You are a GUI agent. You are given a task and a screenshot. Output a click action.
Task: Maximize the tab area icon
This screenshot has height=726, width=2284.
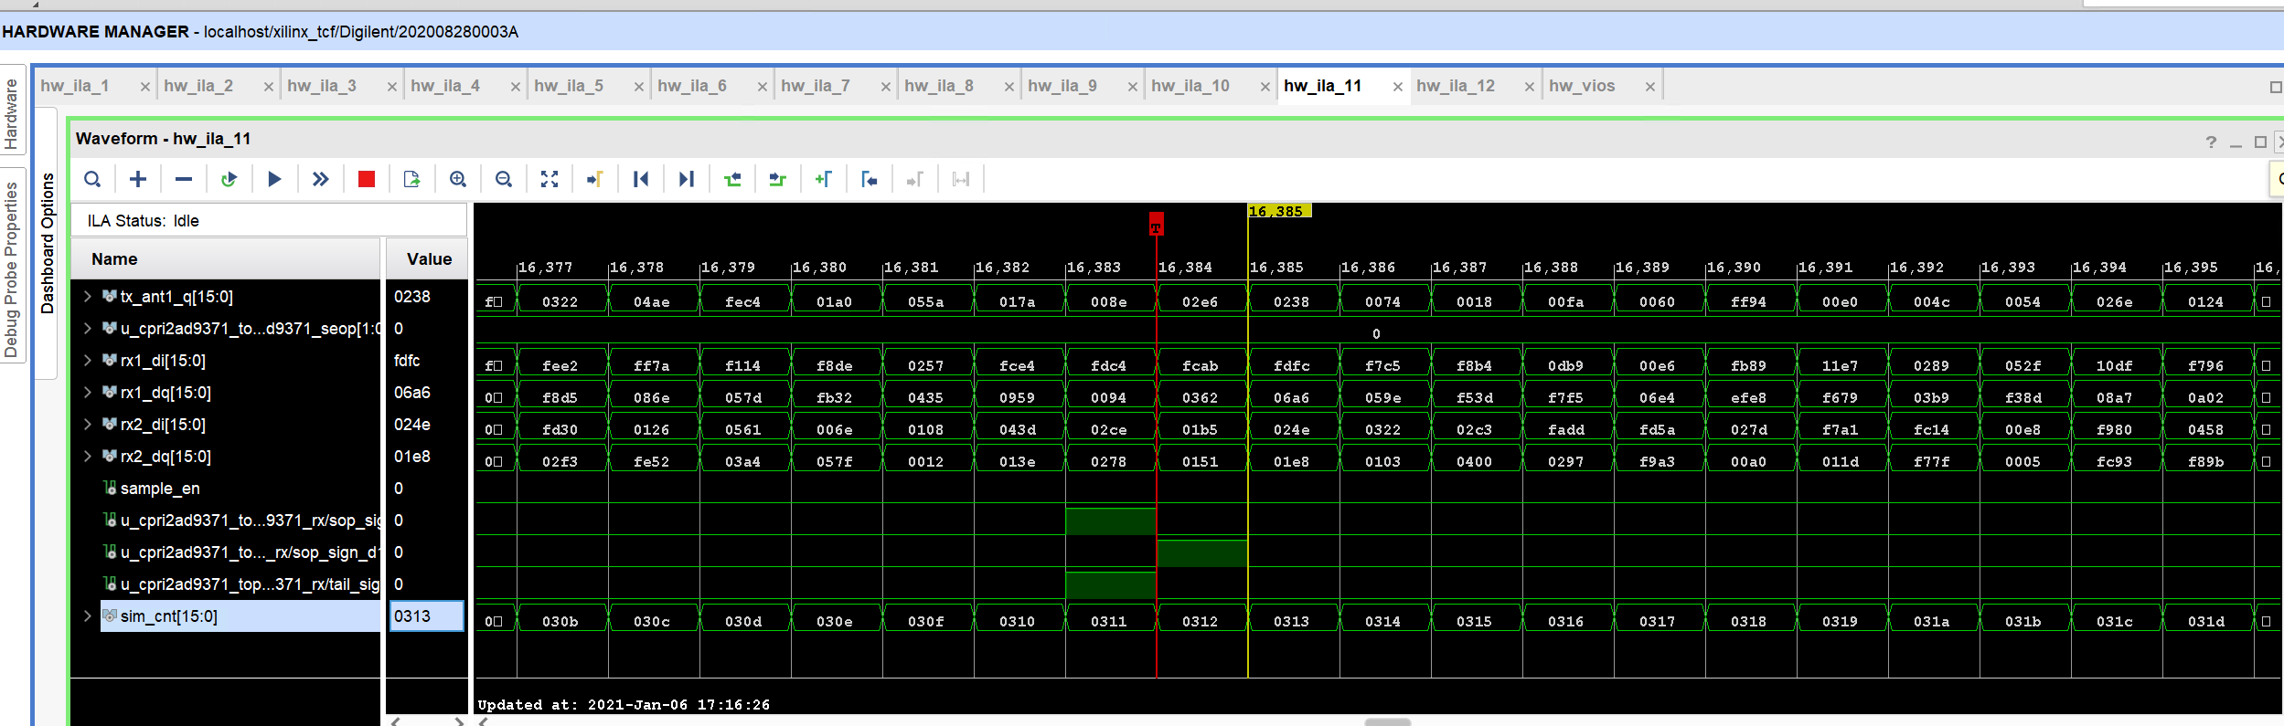[2276, 87]
